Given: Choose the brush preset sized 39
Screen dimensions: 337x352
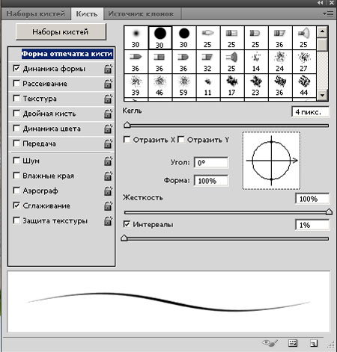Looking at the screenshot, I should pos(136,86).
